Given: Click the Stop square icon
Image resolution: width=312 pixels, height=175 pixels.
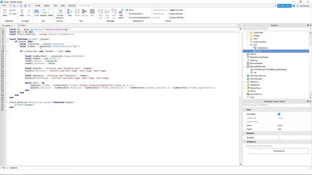Looking at the screenshot, I should (92, 12).
